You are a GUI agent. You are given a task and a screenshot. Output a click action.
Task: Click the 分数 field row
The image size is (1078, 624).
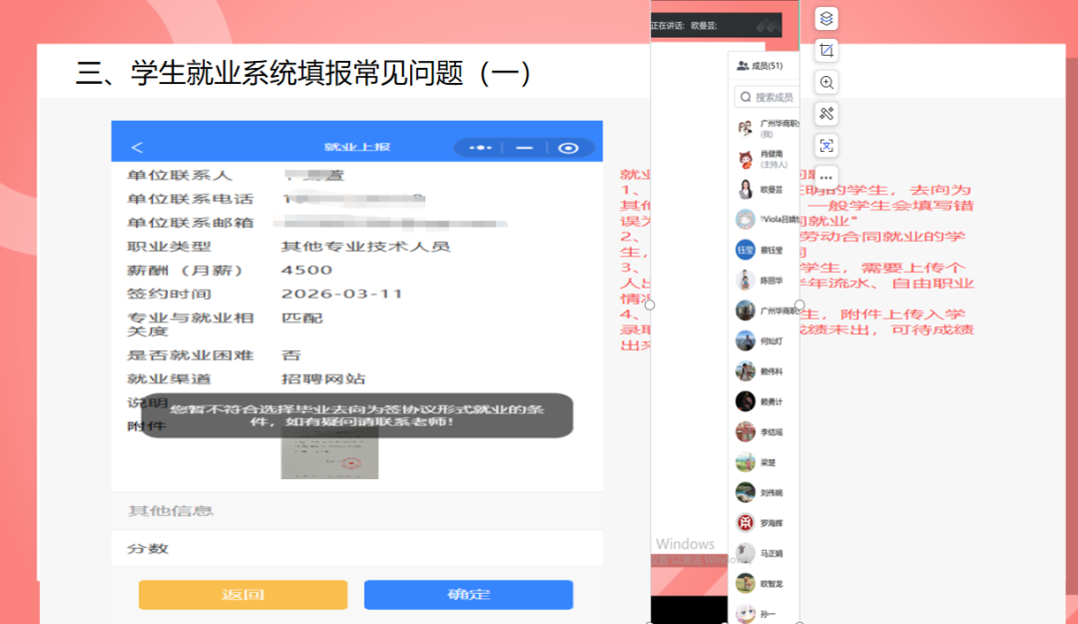[x=356, y=548]
